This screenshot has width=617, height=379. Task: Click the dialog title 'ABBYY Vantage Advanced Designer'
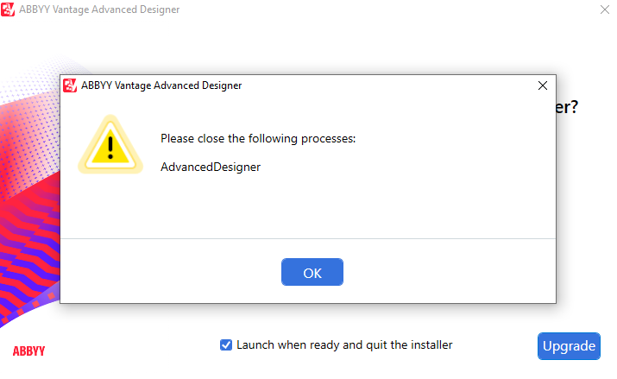click(x=161, y=85)
